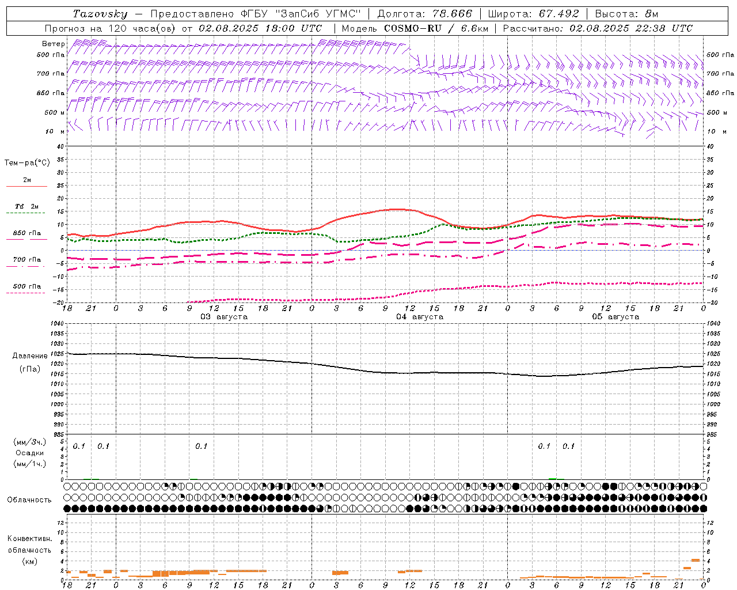
Task: Click the Td 2м dew point legend label
Action: coord(27,206)
